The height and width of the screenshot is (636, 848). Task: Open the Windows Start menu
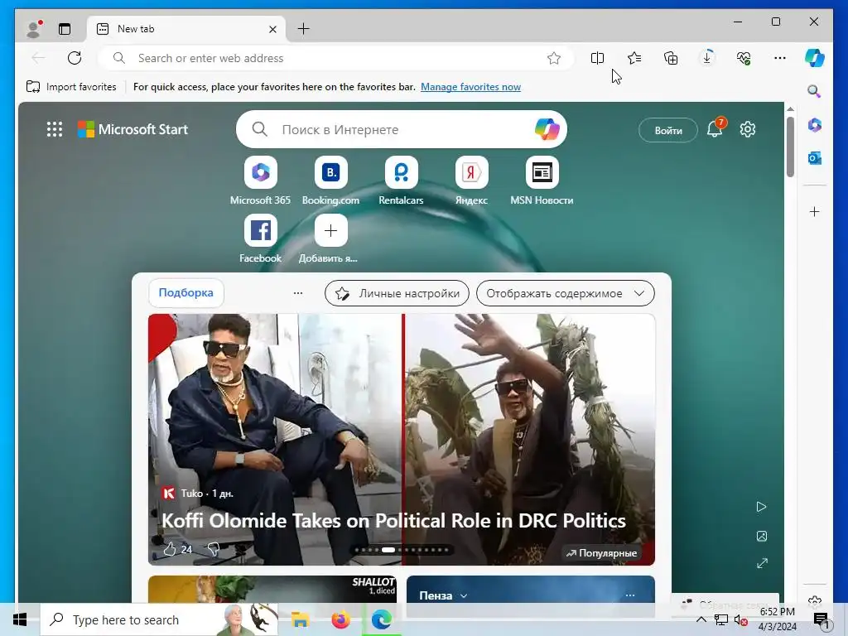click(20, 619)
